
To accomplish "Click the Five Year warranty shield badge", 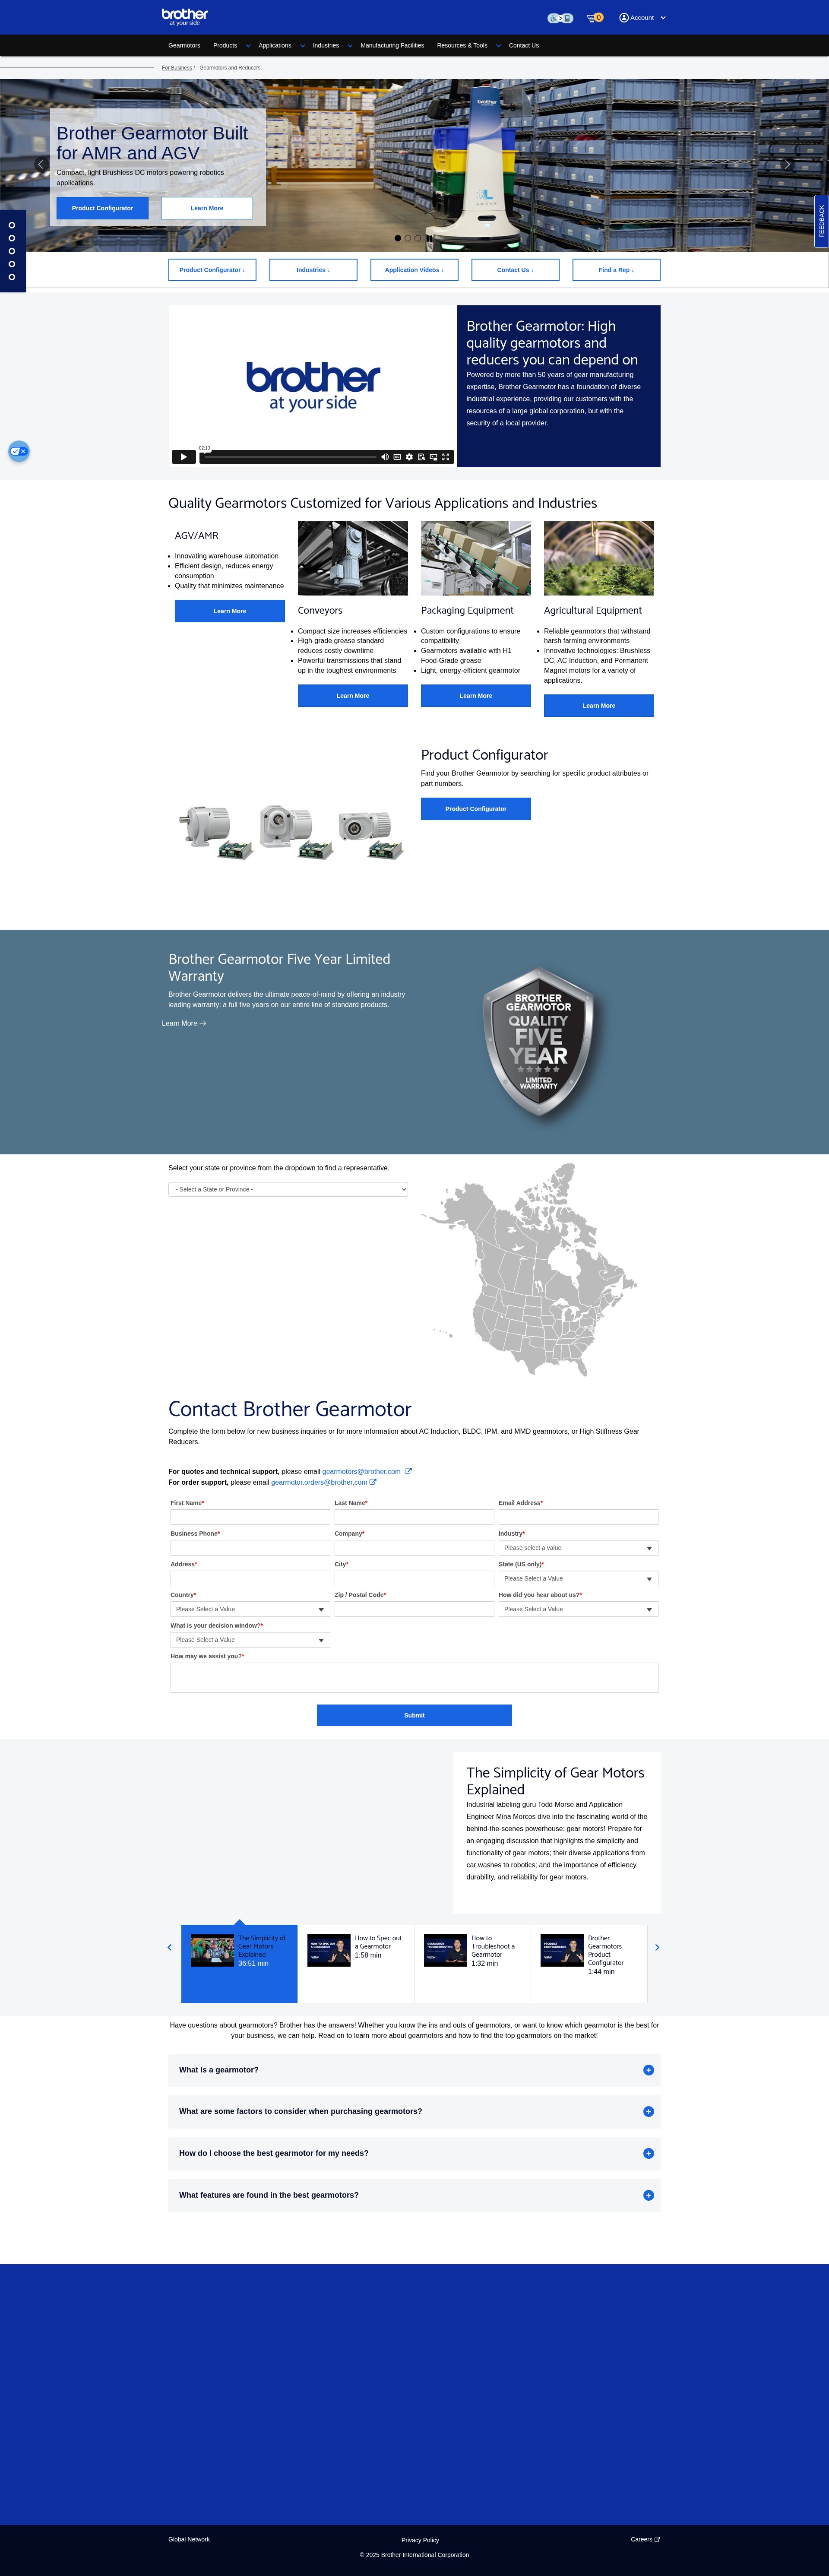I will click(x=538, y=1042).
